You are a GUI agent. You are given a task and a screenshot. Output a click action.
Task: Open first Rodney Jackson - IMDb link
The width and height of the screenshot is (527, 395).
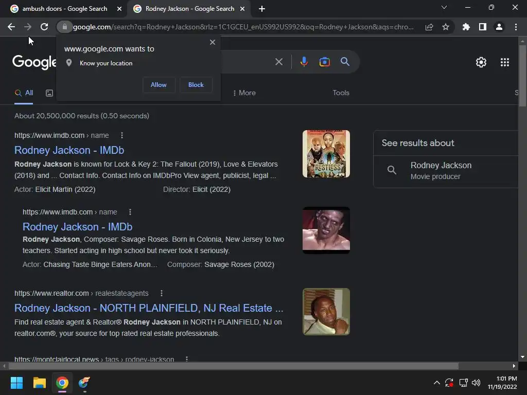coord(69,150)
